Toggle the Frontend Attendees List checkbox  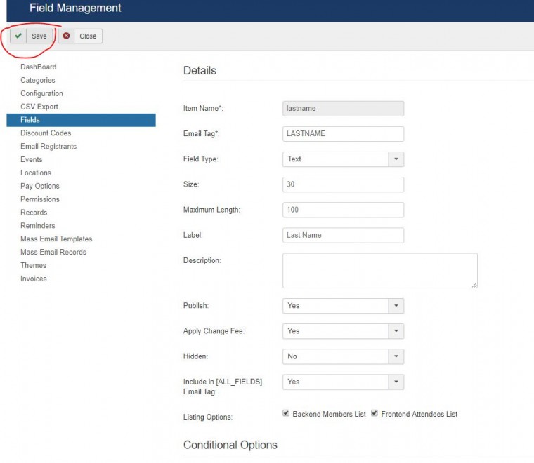[375, 414]
